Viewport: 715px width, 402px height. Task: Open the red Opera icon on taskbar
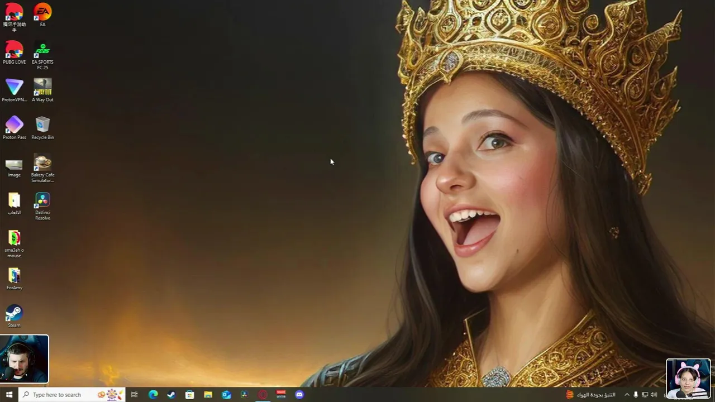pos(263,395)
